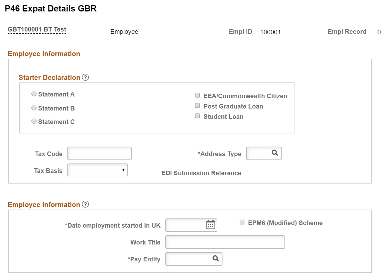Click the Tax Basis label
This screenshot has width=383, height=276.
click(x=48, y=171)
